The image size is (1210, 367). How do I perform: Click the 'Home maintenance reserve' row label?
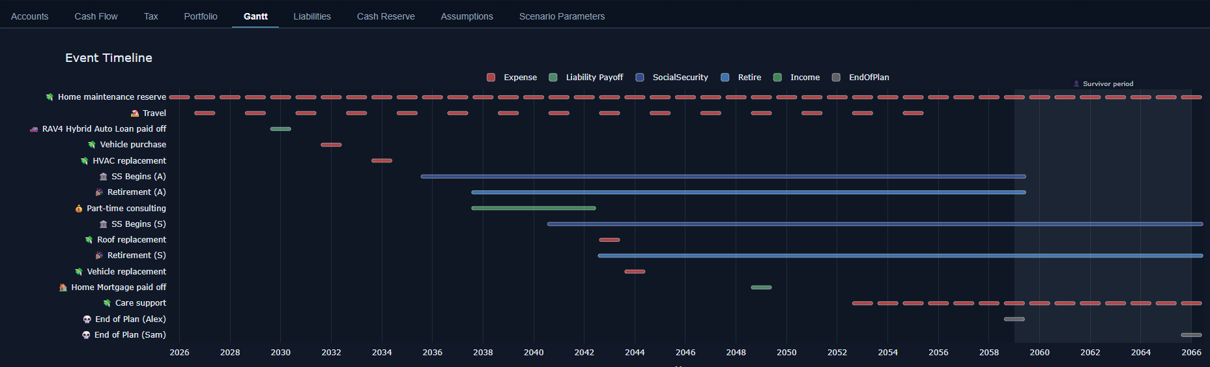112,97
